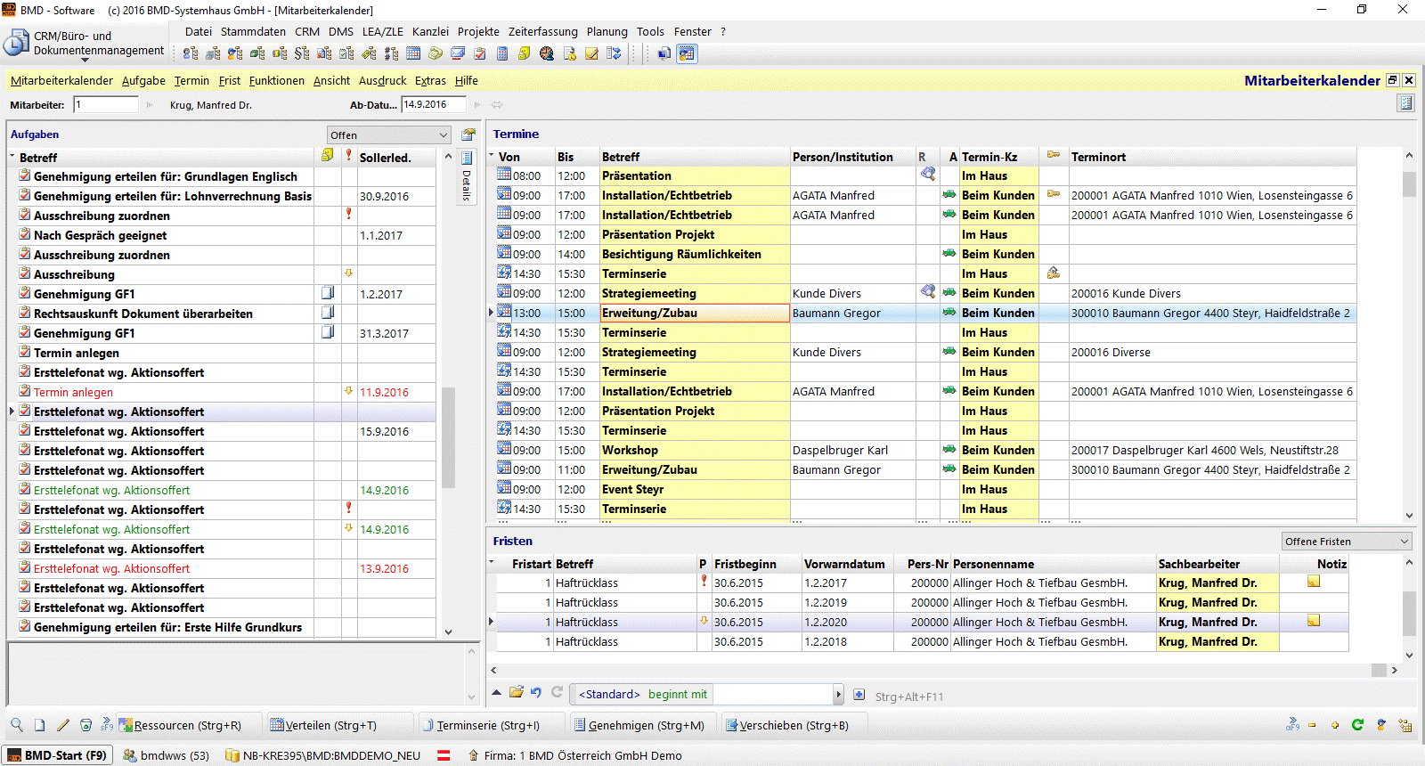This screenshot has height=766, width=1425.
Task: Click the green refresh icon at bottom right
Action: [x=1357, y=725]
